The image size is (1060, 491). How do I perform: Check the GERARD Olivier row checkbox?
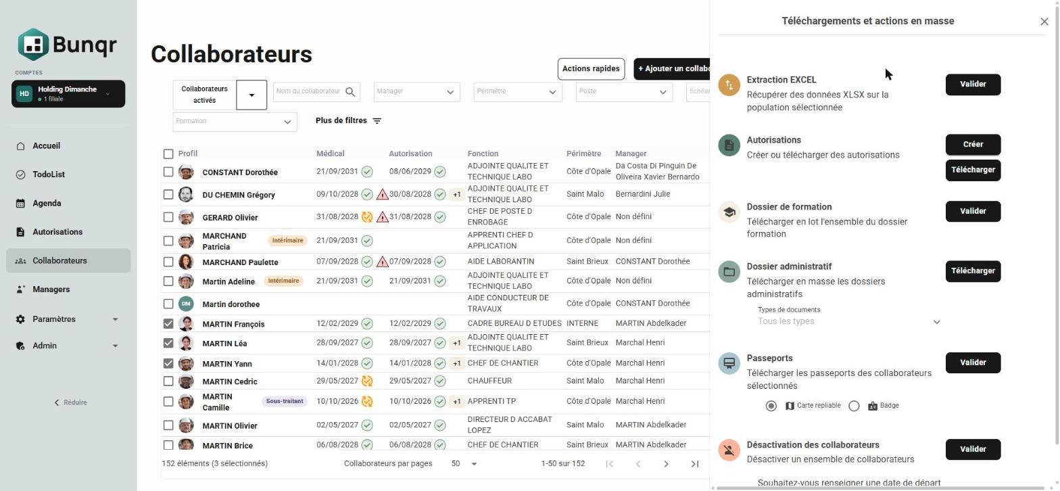click(168, 217)
